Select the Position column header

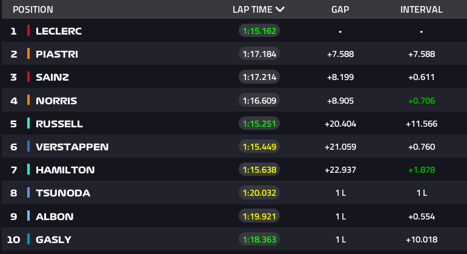[x=33, y=10]
